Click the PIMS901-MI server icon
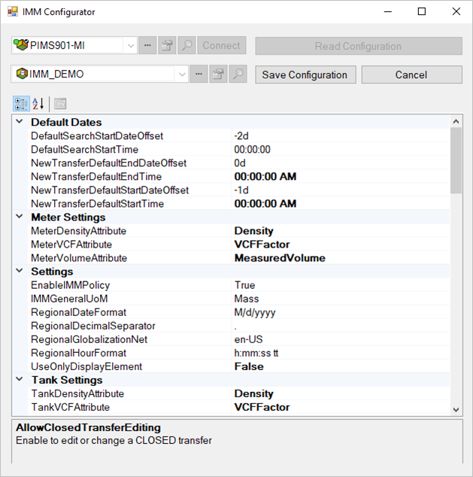 (x=20, y=45)
